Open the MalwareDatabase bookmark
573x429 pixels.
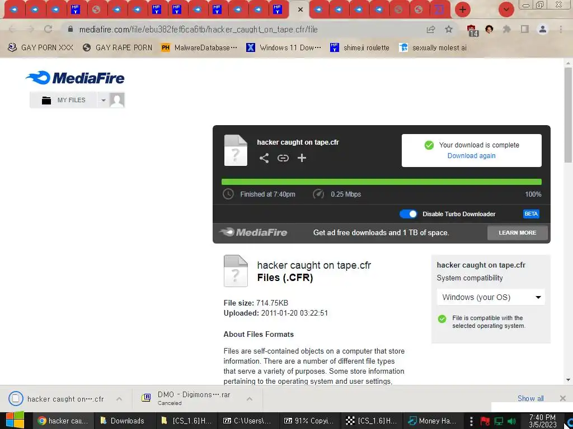tap(200, 48)
